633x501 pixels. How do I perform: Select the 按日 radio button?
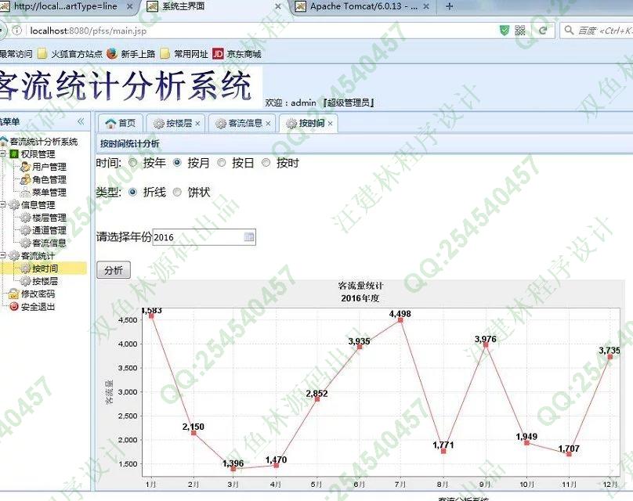click(x=222, y=163)
